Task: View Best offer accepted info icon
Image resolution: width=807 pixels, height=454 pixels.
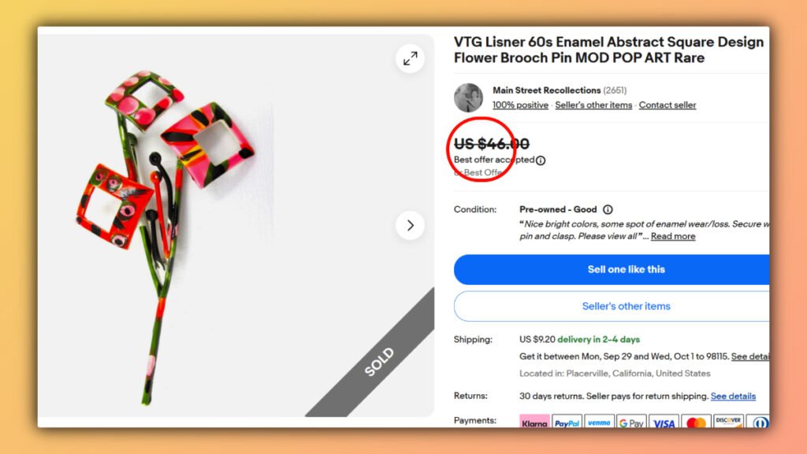Action: tap(541, 161)
